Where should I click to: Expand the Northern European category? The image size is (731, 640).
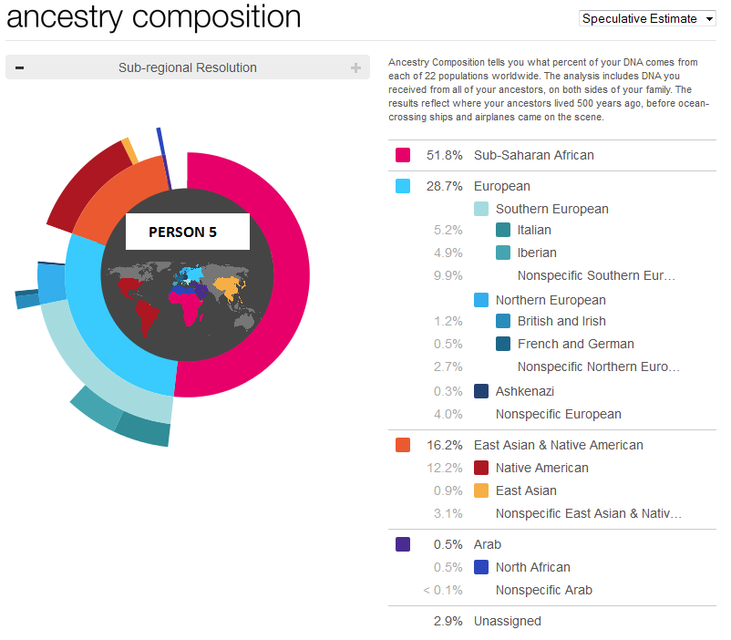(x=551, y=300)
